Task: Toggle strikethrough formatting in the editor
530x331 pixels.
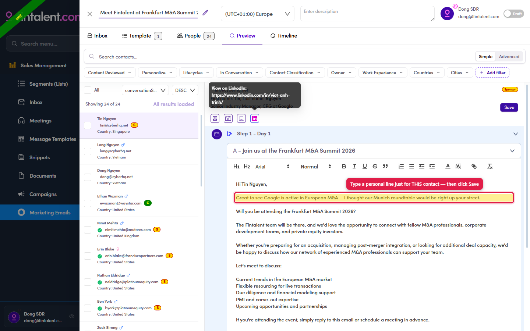Action: click(375, 166)
